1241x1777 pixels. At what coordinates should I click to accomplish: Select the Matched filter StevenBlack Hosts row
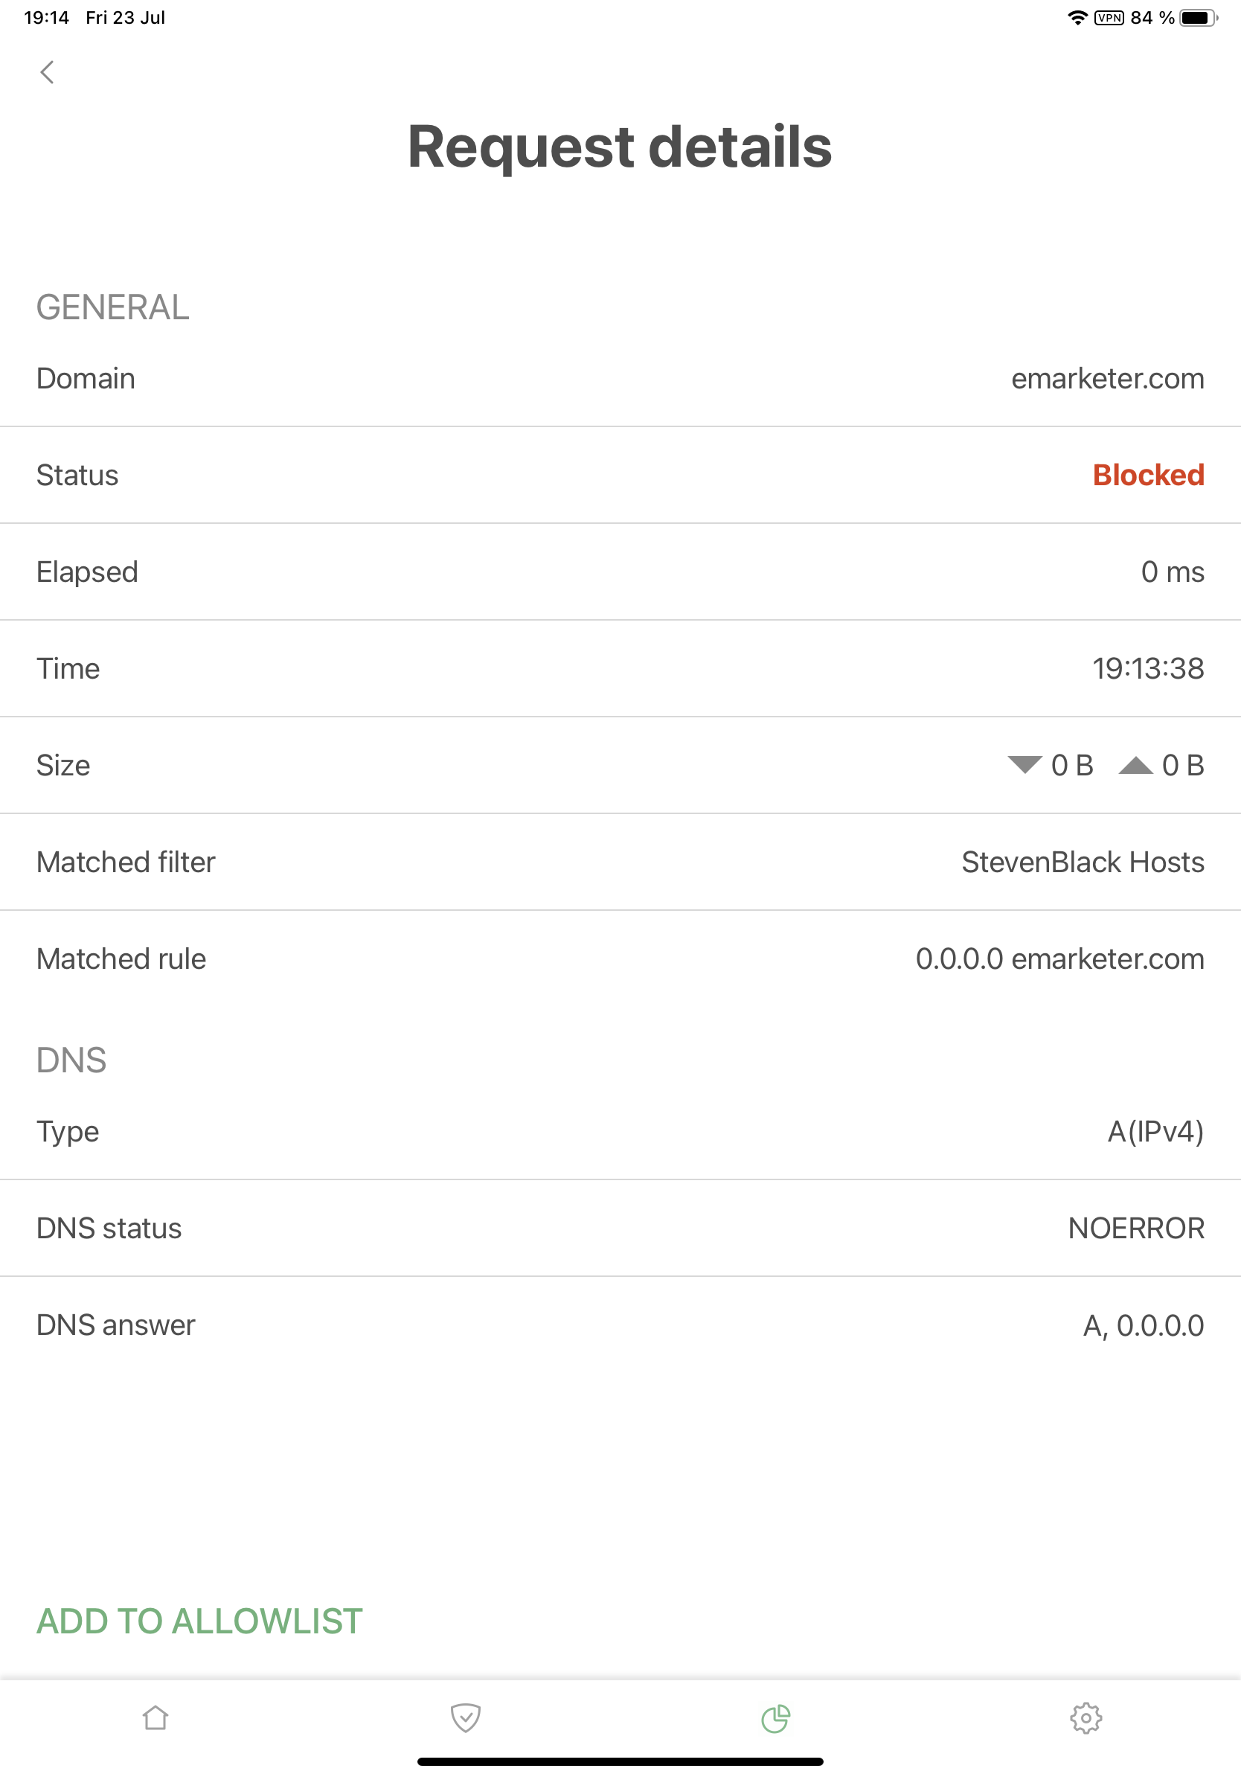tap(619, 862)
